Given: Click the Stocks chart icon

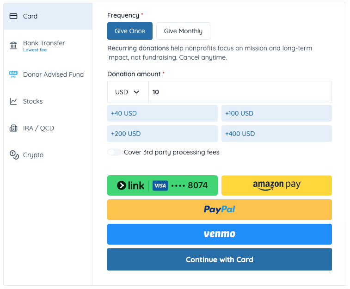Looking at the screenshot, I should pyautogui.click(x=13, y=101).
